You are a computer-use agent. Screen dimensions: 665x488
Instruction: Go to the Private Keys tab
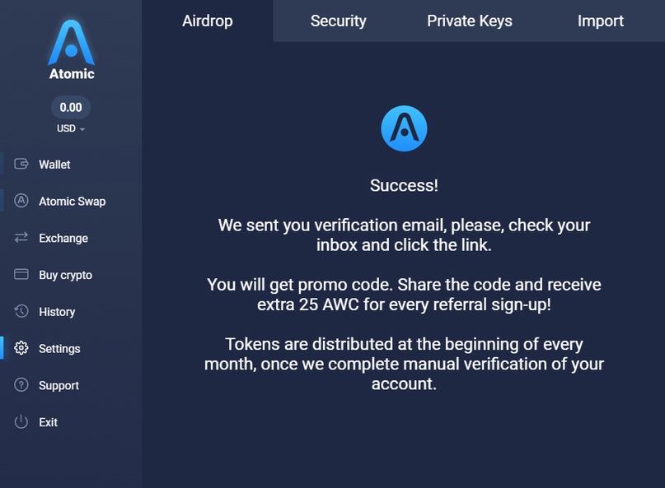[470, 21]
